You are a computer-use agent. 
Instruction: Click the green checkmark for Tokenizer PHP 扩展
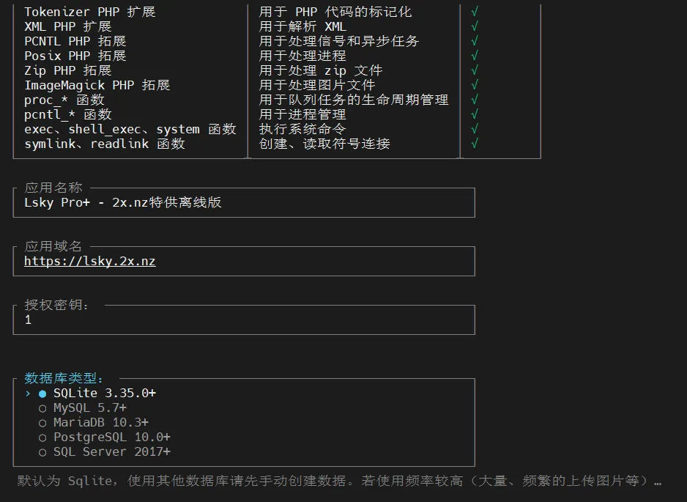[x=475, y=12]
